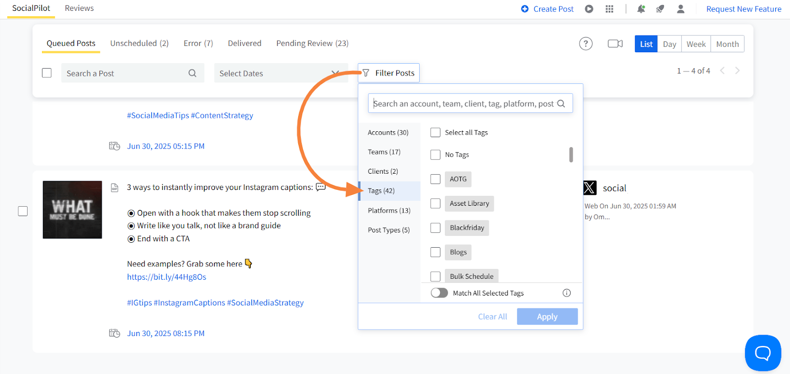Image resolution: width=790 pixels, height=374 pixels.
Task: Open the live chat support bubble
Action: (763, 353)
